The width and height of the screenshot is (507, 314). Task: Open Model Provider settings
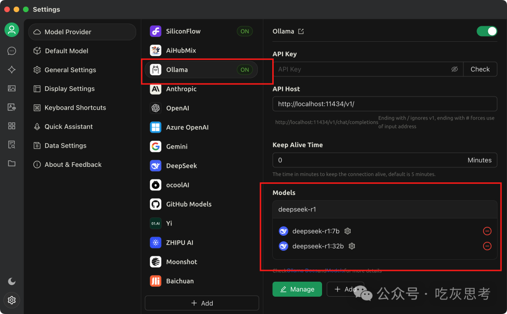coord(82,32)
